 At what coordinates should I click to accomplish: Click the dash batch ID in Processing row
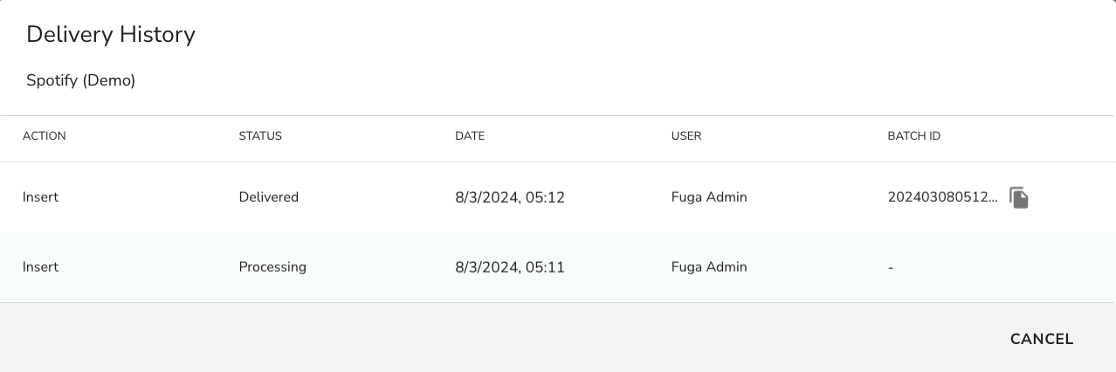pos(891,267)
